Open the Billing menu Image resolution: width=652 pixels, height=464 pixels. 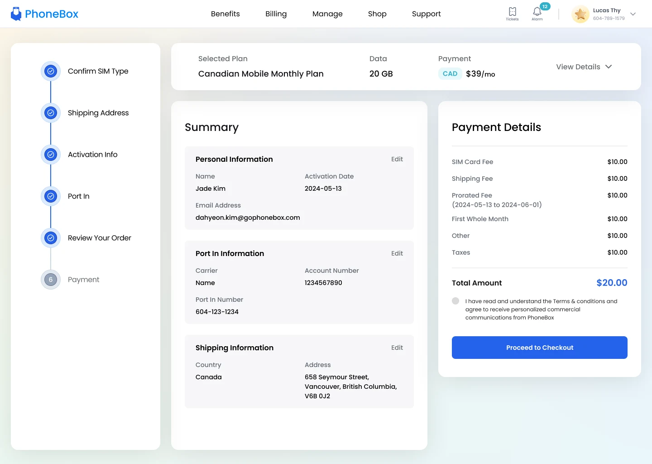276,14
